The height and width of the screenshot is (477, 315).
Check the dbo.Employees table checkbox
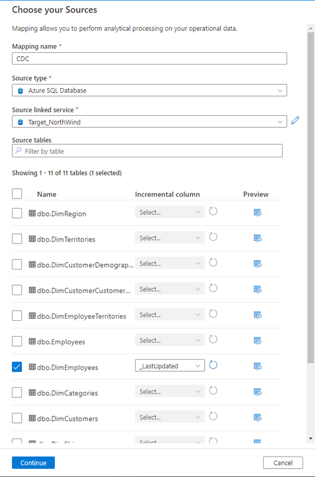point(17,341)
